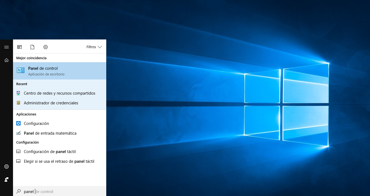Click the Aplicaciones section heading
Image resolution: width=370 pixels, height=196 pixels.
pos(26,114)
